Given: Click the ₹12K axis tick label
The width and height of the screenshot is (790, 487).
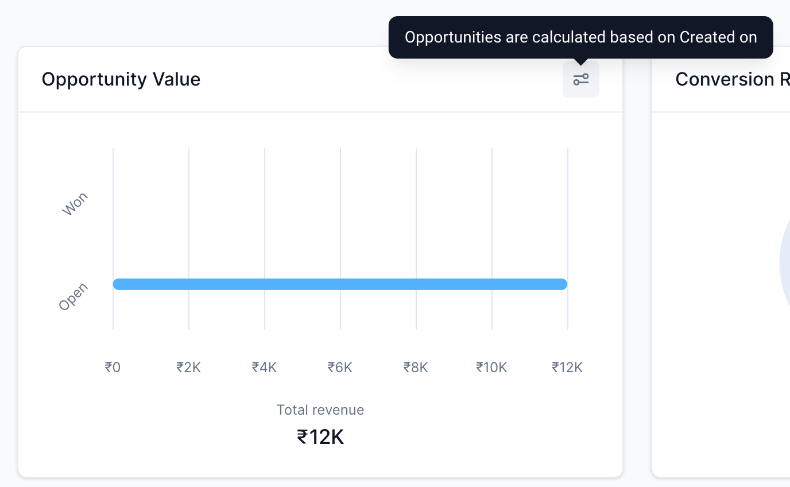Looking at the screenshot, I should 567,367.
